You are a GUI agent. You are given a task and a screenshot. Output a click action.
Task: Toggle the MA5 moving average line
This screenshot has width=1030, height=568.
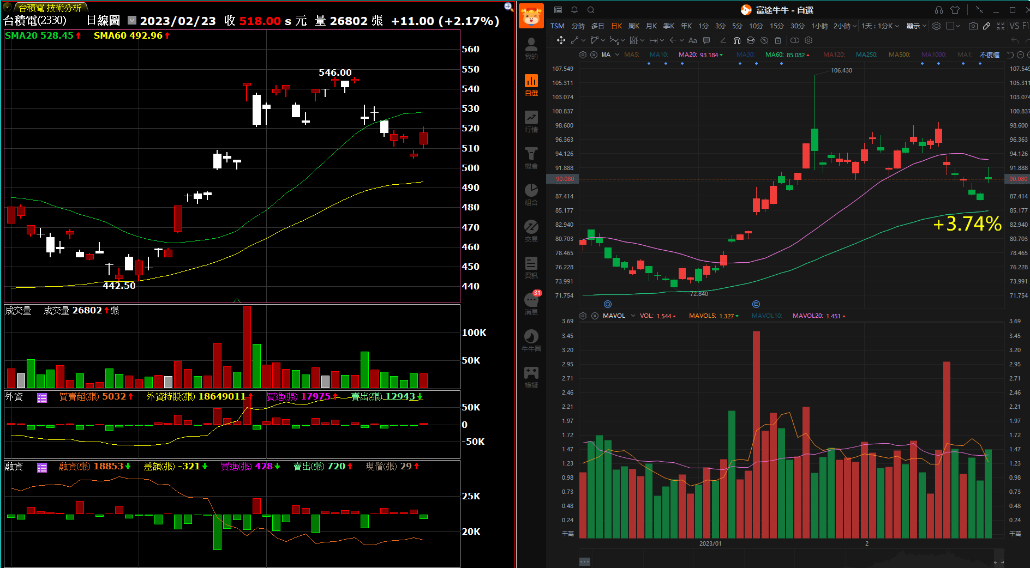(x=631, y=55)
